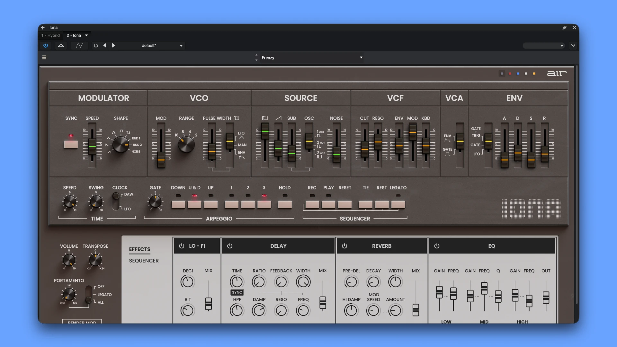Viewport: 617px width, 347px height.
Task: Go to next preset arrow
Action: (113, 46)
